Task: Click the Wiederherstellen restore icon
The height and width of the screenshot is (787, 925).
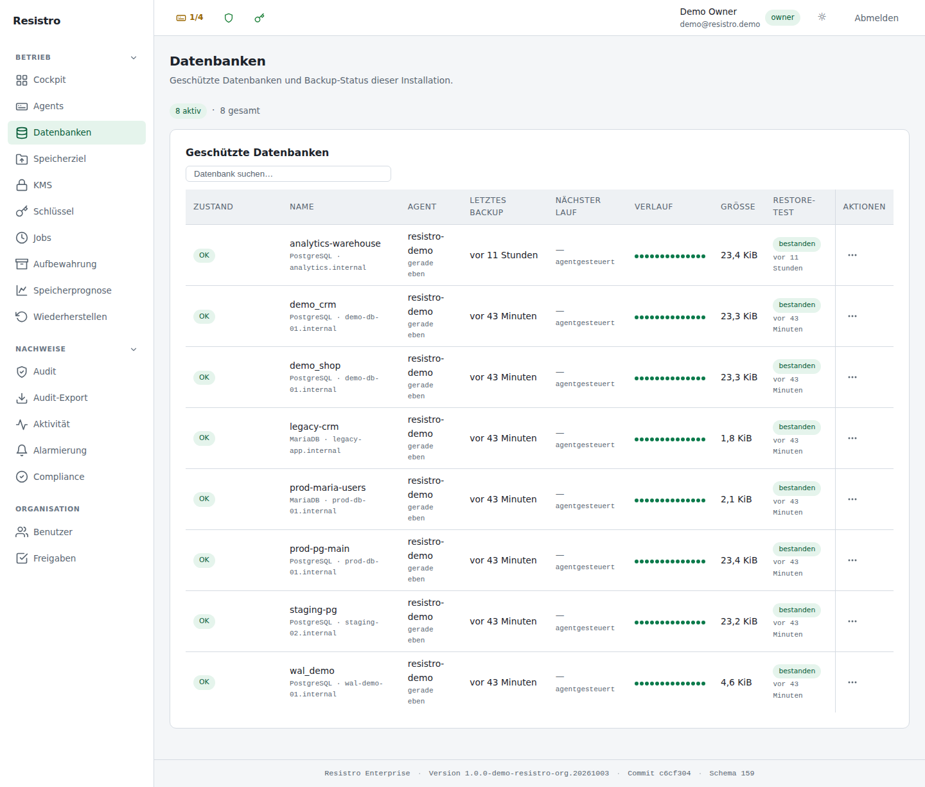Action: [x=22, y=317]
